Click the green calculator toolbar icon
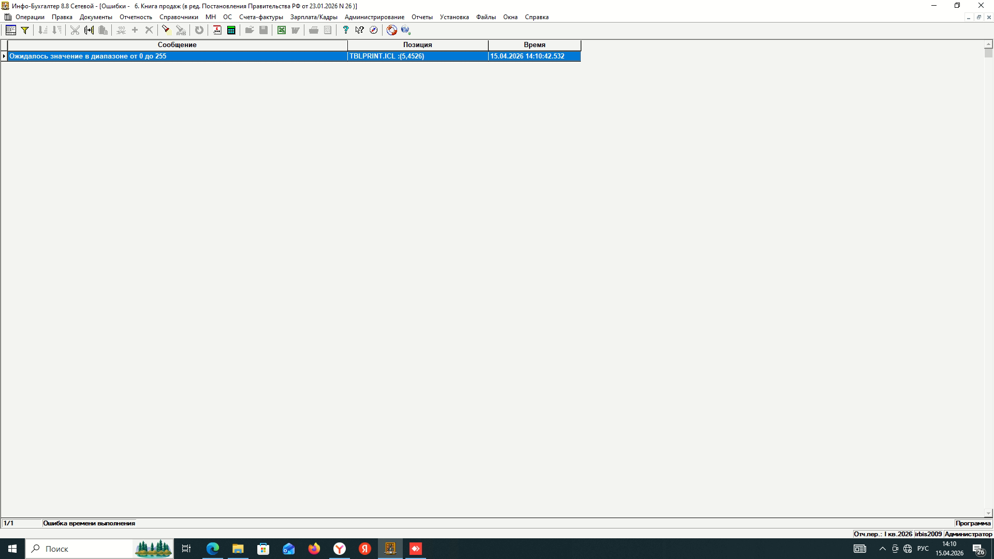 [231, 30]
